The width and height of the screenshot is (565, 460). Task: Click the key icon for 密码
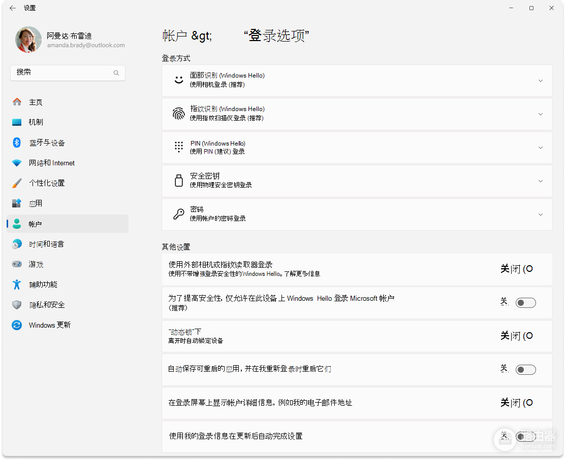(x=179, y=214)
